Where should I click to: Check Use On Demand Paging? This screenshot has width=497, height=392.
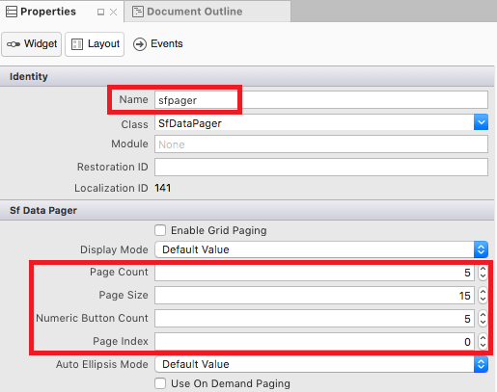tap(160, 383)
